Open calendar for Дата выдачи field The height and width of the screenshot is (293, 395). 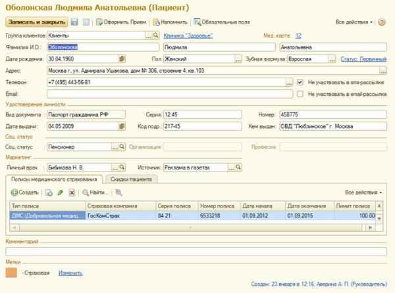tap(122, 126)
